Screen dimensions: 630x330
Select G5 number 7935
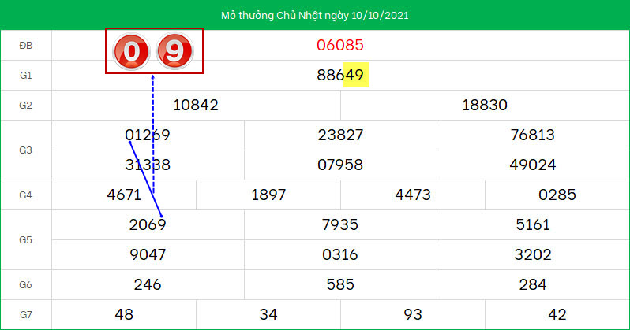(340, 225)
